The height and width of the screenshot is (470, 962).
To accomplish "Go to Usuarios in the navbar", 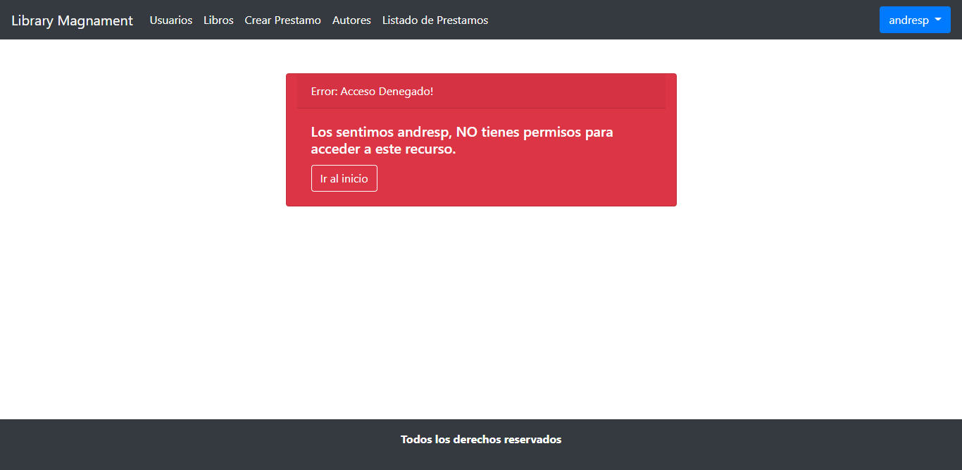I will click(171, 20).
